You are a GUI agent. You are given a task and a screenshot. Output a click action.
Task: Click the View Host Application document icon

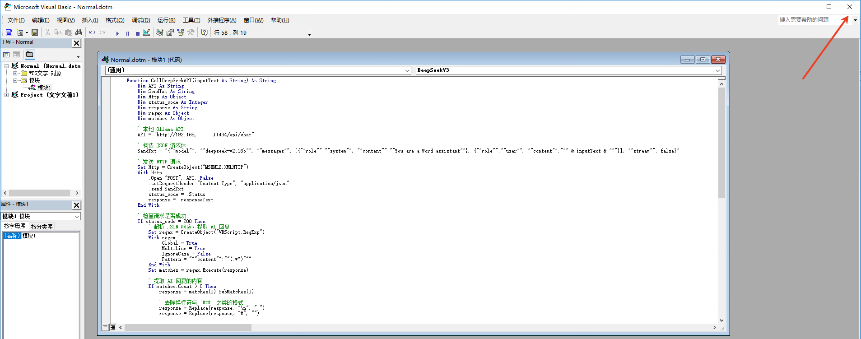coord(9,33)
